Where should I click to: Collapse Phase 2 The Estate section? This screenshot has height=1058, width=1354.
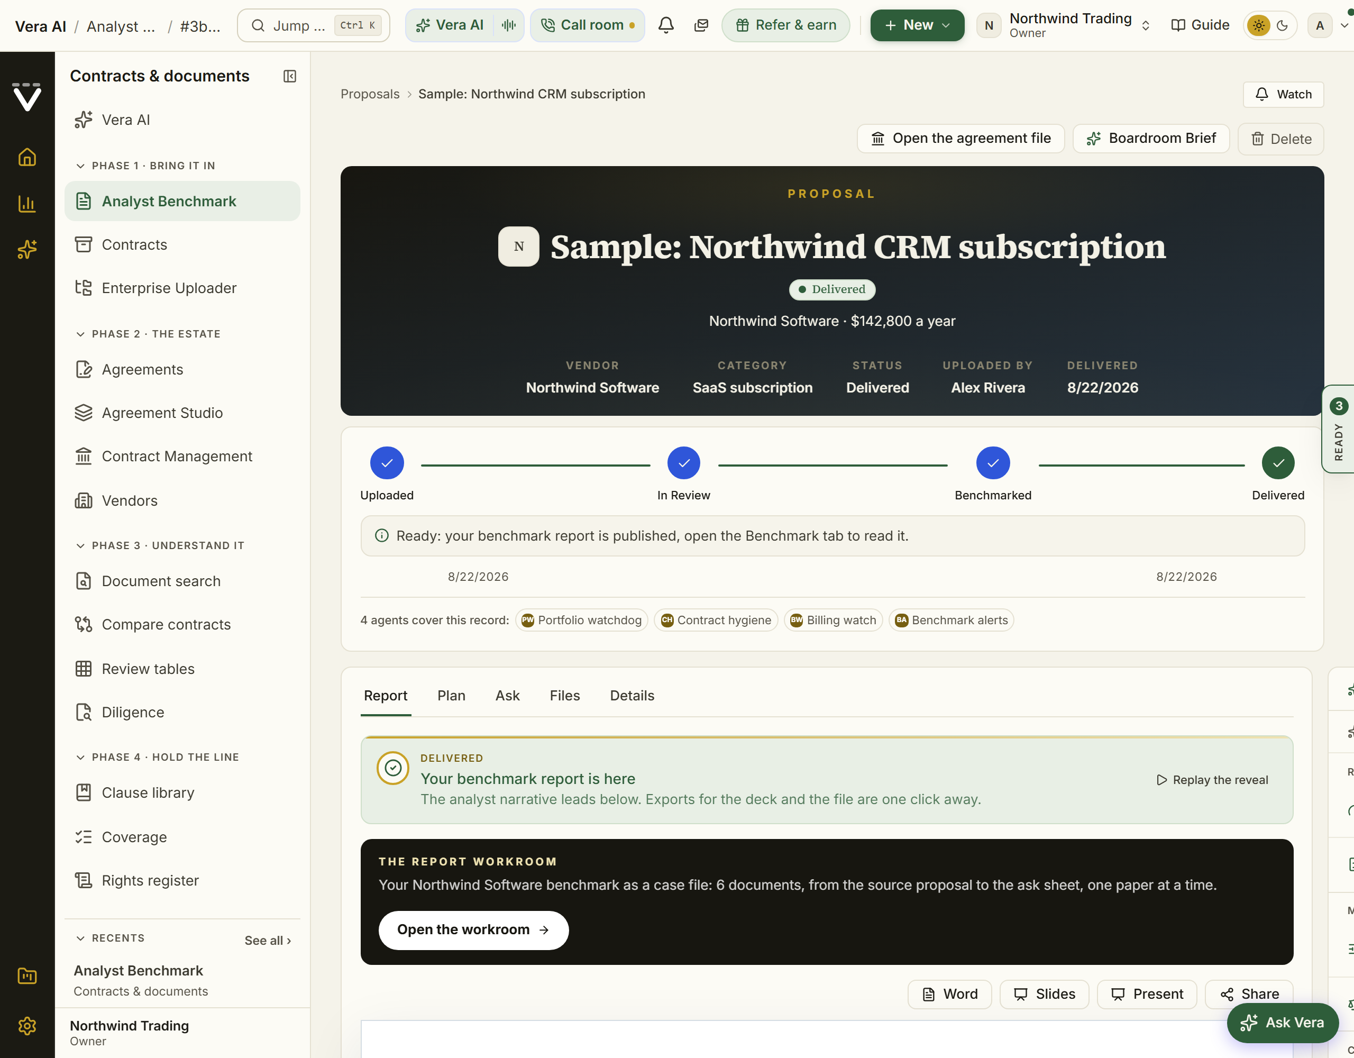(x=148, y=334)
